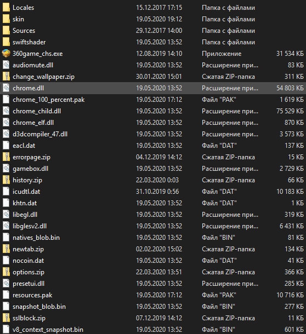The width and height of the screenshot is (306, 334).
Task: Select the resources.pak file icon
Action: pyautogui.click(x=6, y=295)
